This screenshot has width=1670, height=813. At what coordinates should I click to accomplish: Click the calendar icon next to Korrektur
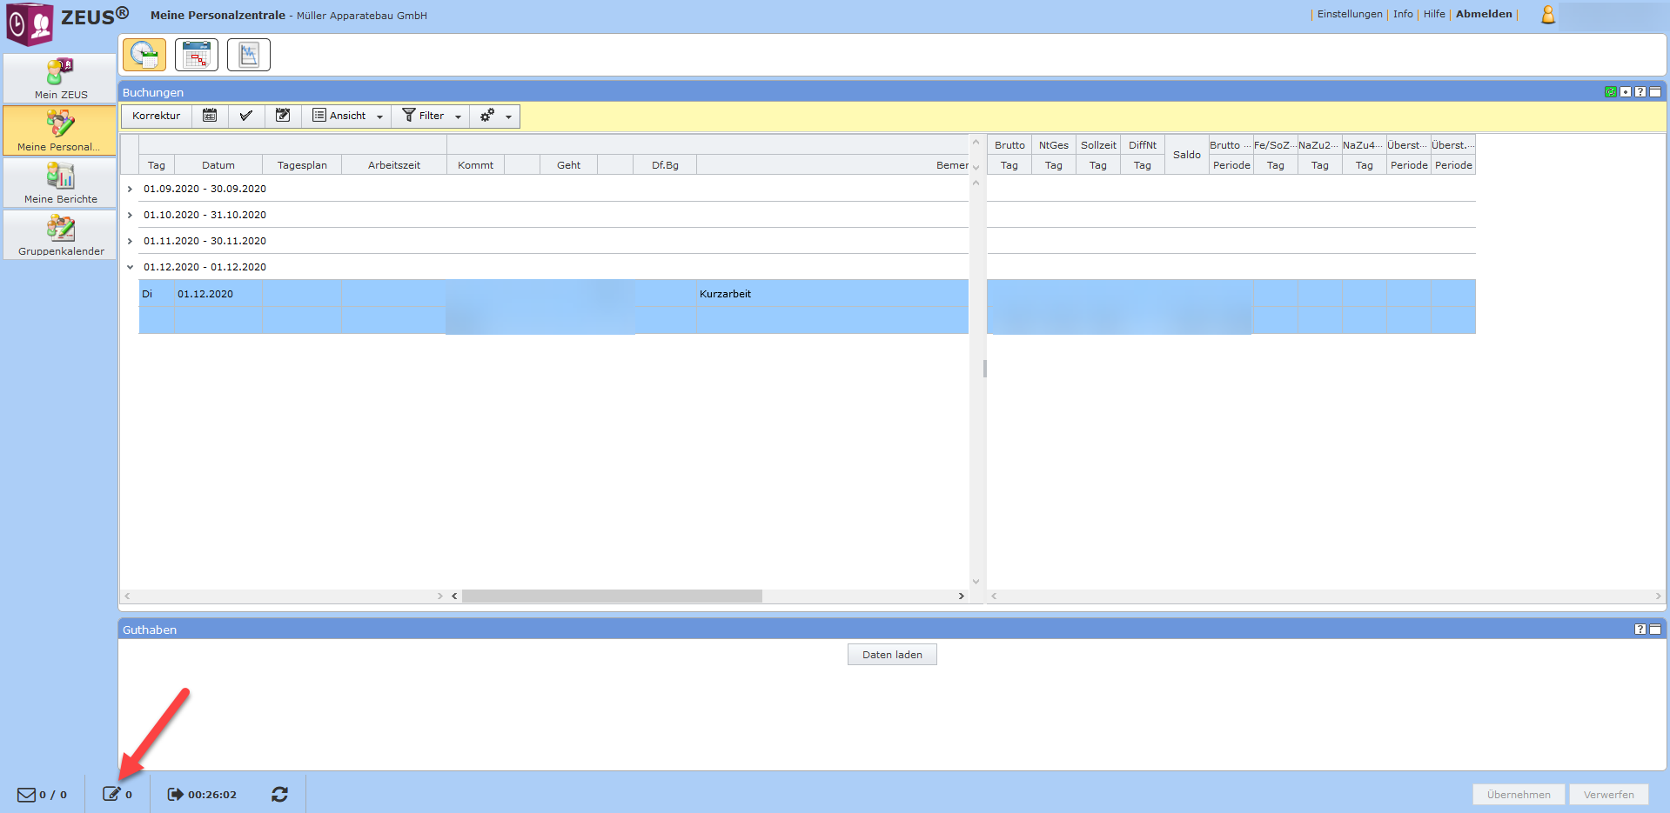pos(210,116)
